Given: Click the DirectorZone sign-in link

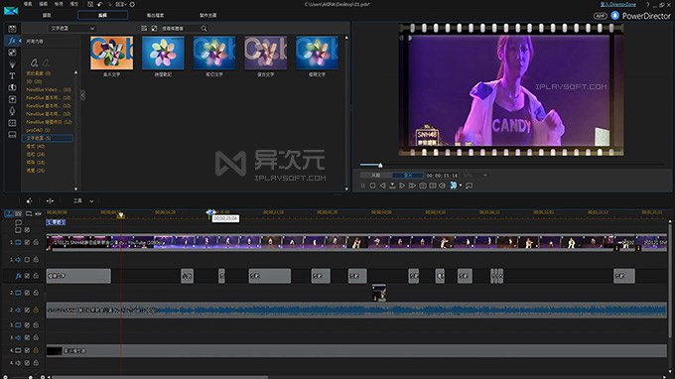Looking at the screenshot, I should click(x=618, y=4).
